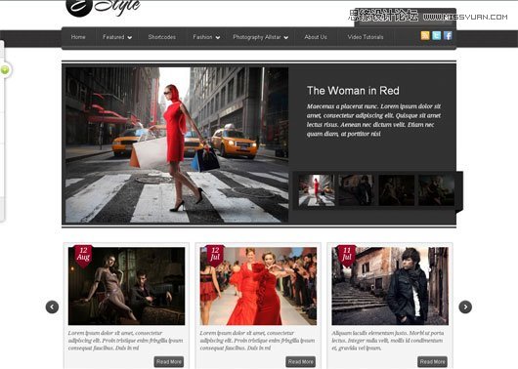This screenshot has width=518, height=369.
Task: Go to next carousel posts arrow
Action: (465, 307)
